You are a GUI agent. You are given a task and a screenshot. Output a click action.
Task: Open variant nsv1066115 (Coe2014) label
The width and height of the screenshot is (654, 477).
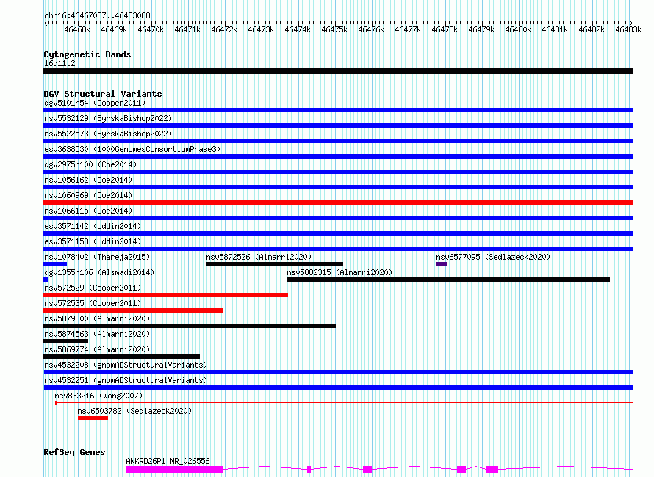tap(88, 211)
